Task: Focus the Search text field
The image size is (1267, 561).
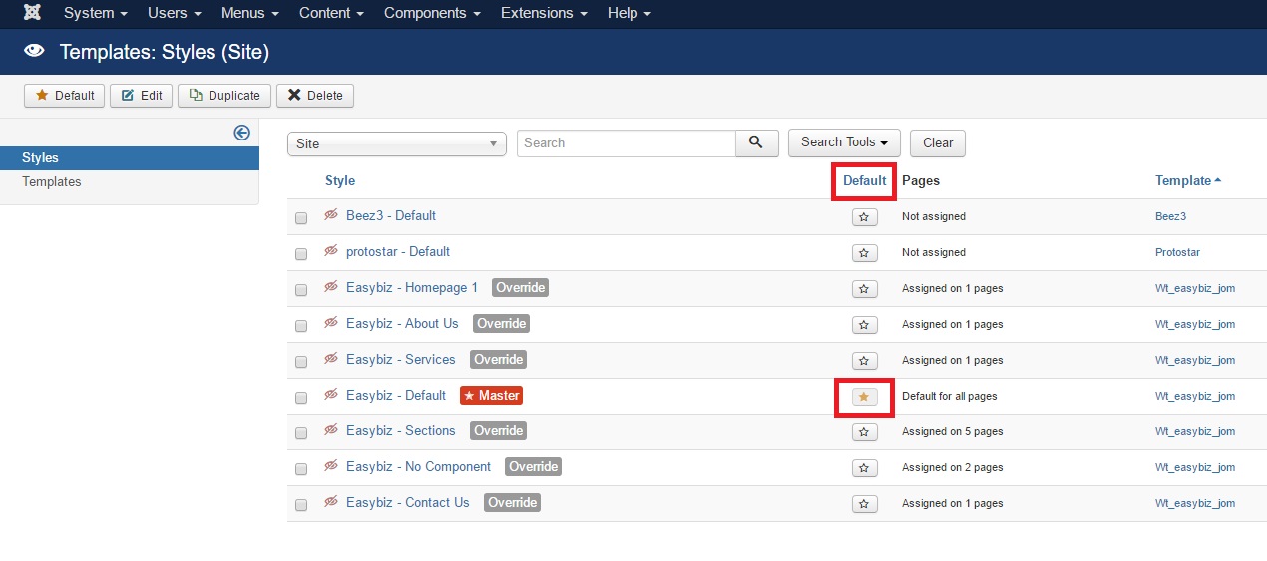Action: [627, 142]
